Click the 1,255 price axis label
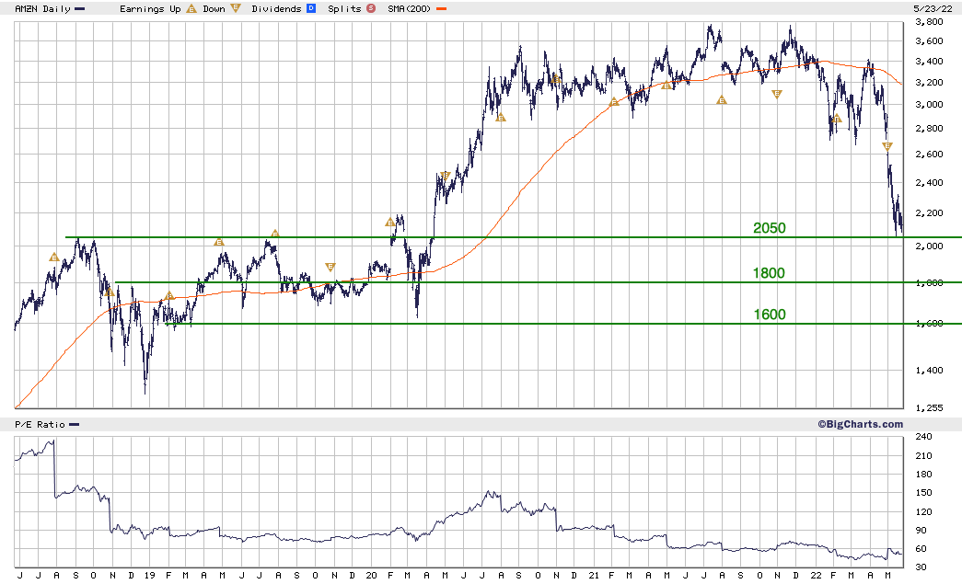 929,408
